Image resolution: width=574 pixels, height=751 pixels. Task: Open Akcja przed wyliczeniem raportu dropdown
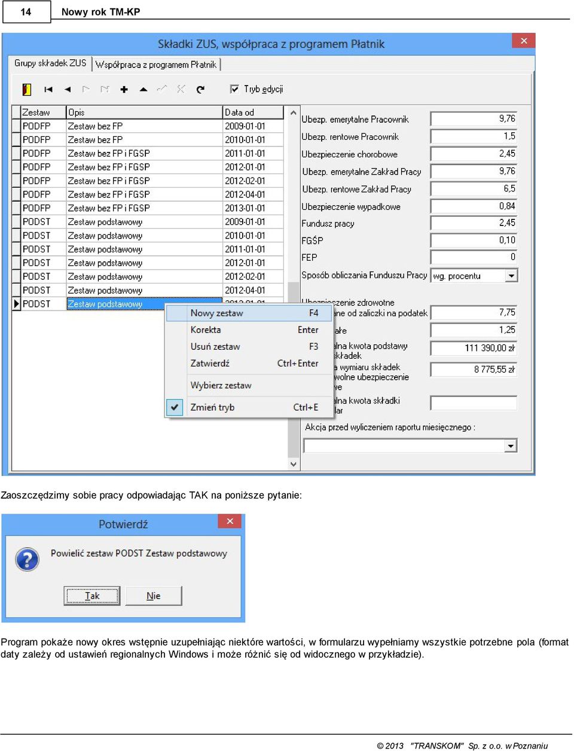(x=511, y=446)
